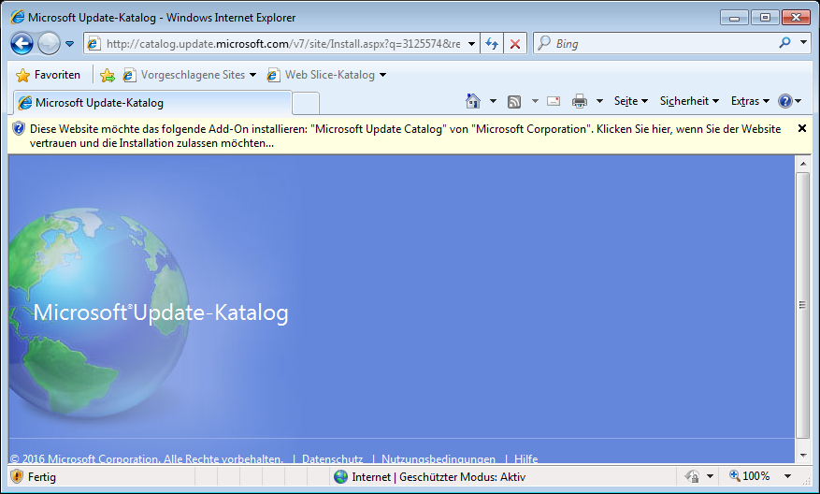Open the Datenschutz link

click(333, 459)
